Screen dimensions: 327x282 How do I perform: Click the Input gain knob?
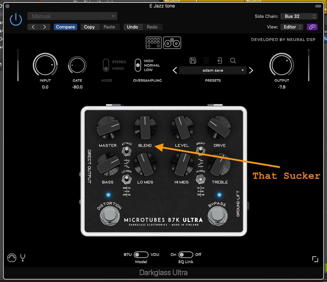45,65
